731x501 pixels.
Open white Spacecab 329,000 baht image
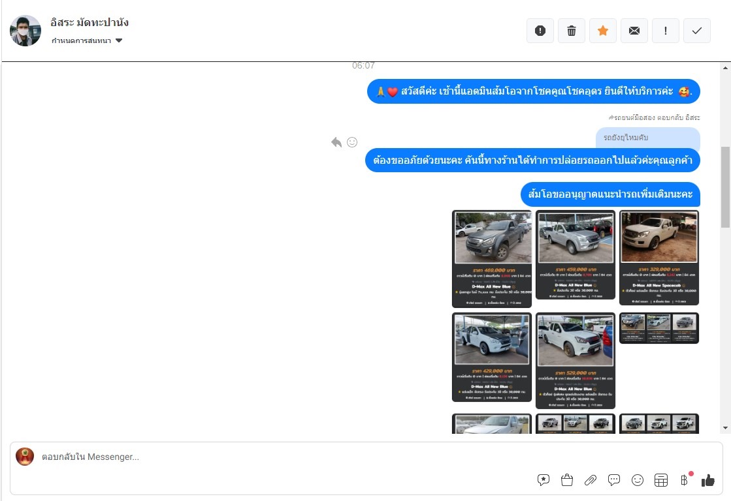pyautogui.click(x=658, y=258)
